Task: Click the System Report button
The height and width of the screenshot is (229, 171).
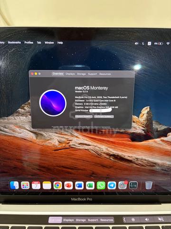Action: pos(84,116)
